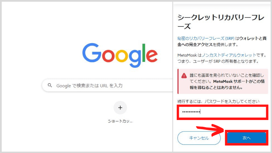Focus the Google search or URL field

[x=107, y=85]
